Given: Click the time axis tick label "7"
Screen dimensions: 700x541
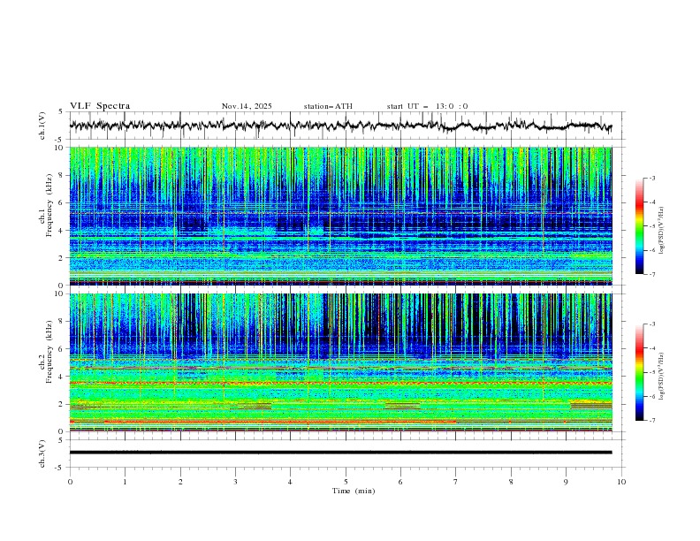Looking at the screenshot, I should tap(456, 482).
